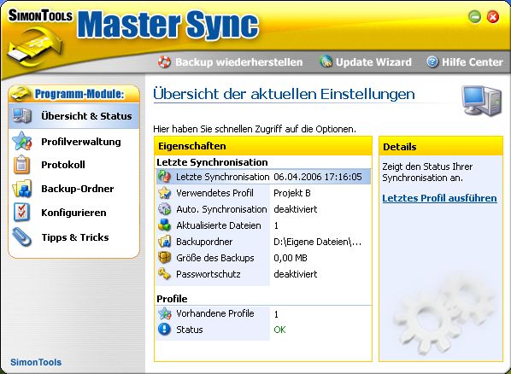Click the Programm-Module: header text

coord(79,94)
